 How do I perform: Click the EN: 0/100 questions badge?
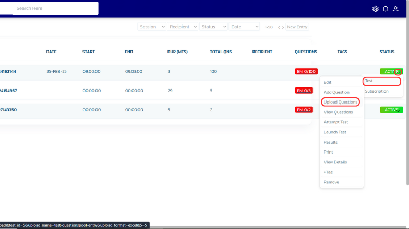coord(306,71)
